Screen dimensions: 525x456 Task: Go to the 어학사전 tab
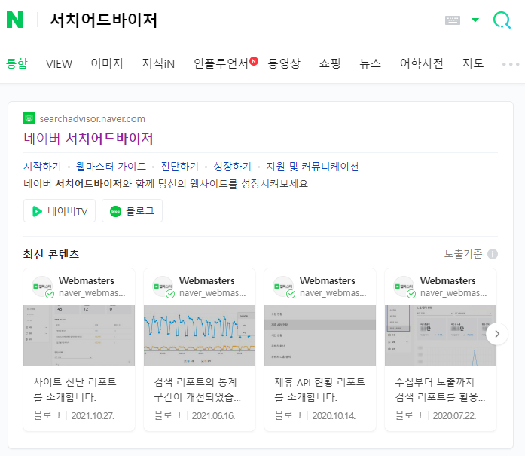click(x=422, y=63)
